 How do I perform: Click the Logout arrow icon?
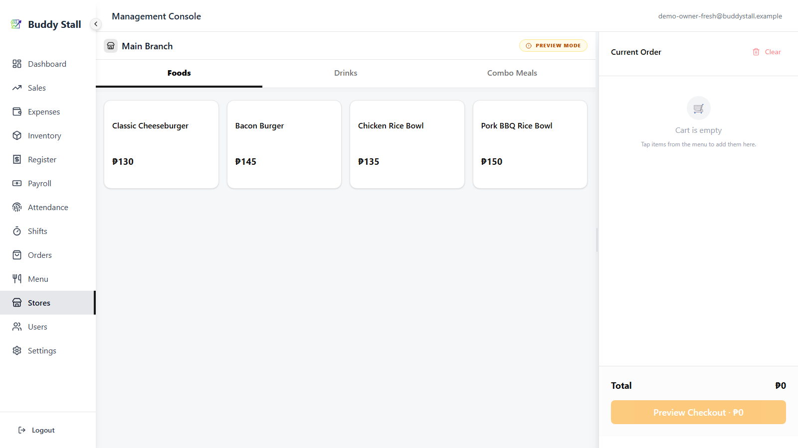tap(22, 430)
